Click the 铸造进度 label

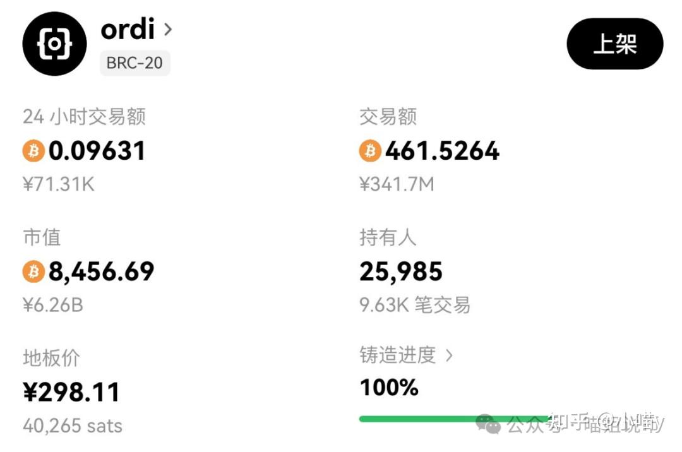coord(398,355)
